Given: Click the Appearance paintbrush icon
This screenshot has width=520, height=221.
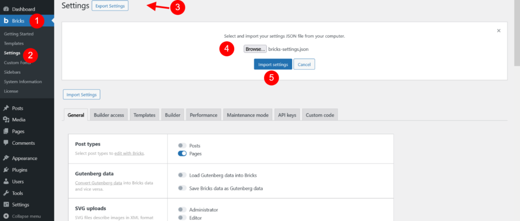Looking at the screenshot, I should click(6, 159).
